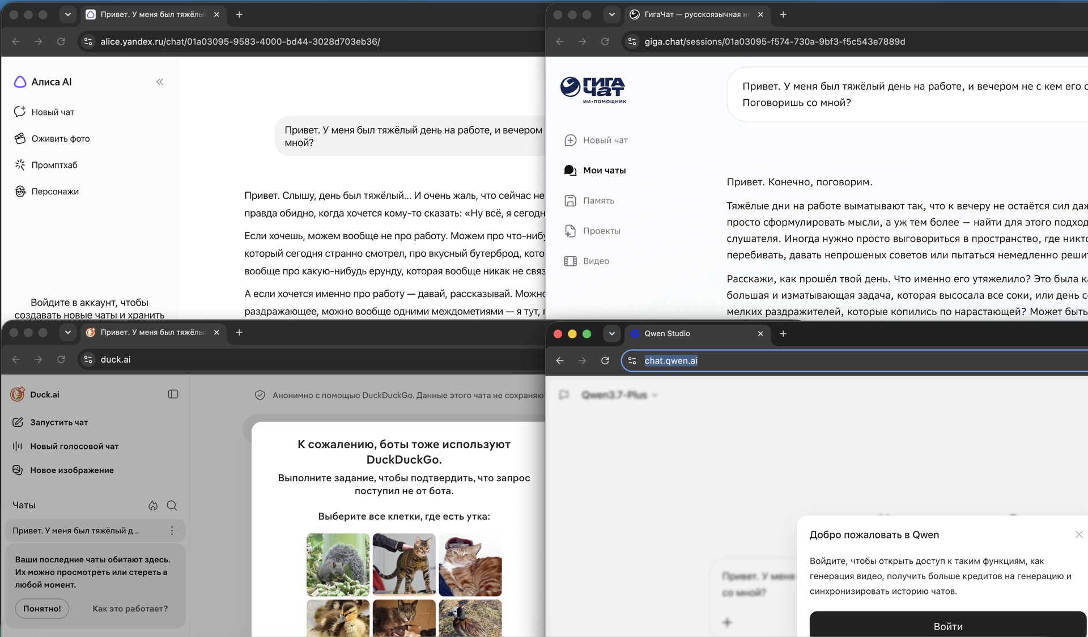The width and height of the screenshot is (1088, 637).
Task: Close the Добро пожаловать в Qwen popup
Action: [x=1079, y=534]
